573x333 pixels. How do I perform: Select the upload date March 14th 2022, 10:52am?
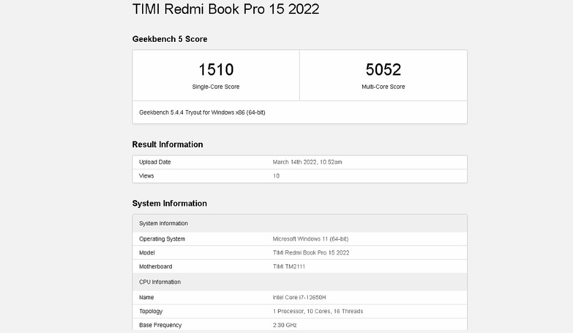[307, 162]
